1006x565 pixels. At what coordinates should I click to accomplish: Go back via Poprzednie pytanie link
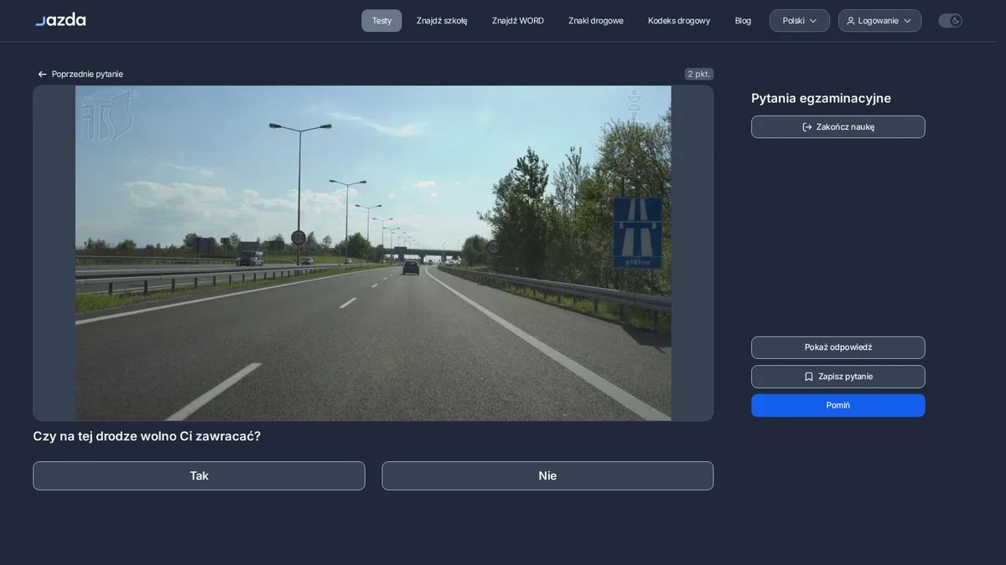pyautogui.click(x=80, y=74)
